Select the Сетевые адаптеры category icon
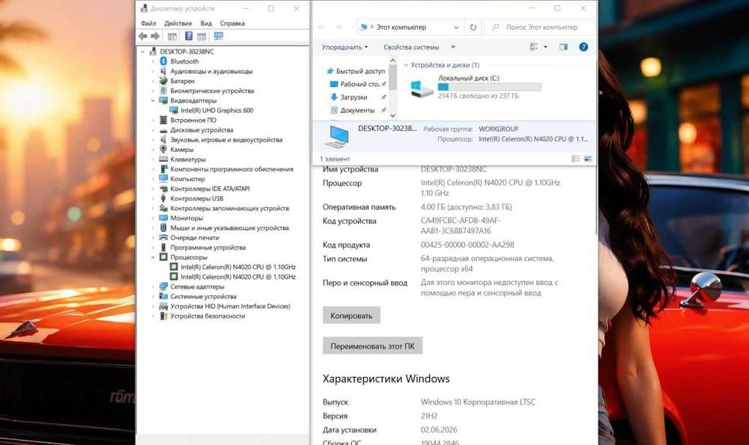 (x=163, y=286)
